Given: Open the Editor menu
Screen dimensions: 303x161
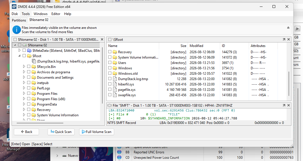Looking at the screenshot, I should click(56, 14).
